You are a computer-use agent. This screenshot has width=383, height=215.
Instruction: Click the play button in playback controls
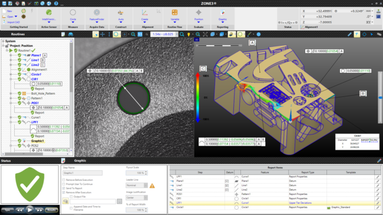pyautogui.click(x=29, y=210)
